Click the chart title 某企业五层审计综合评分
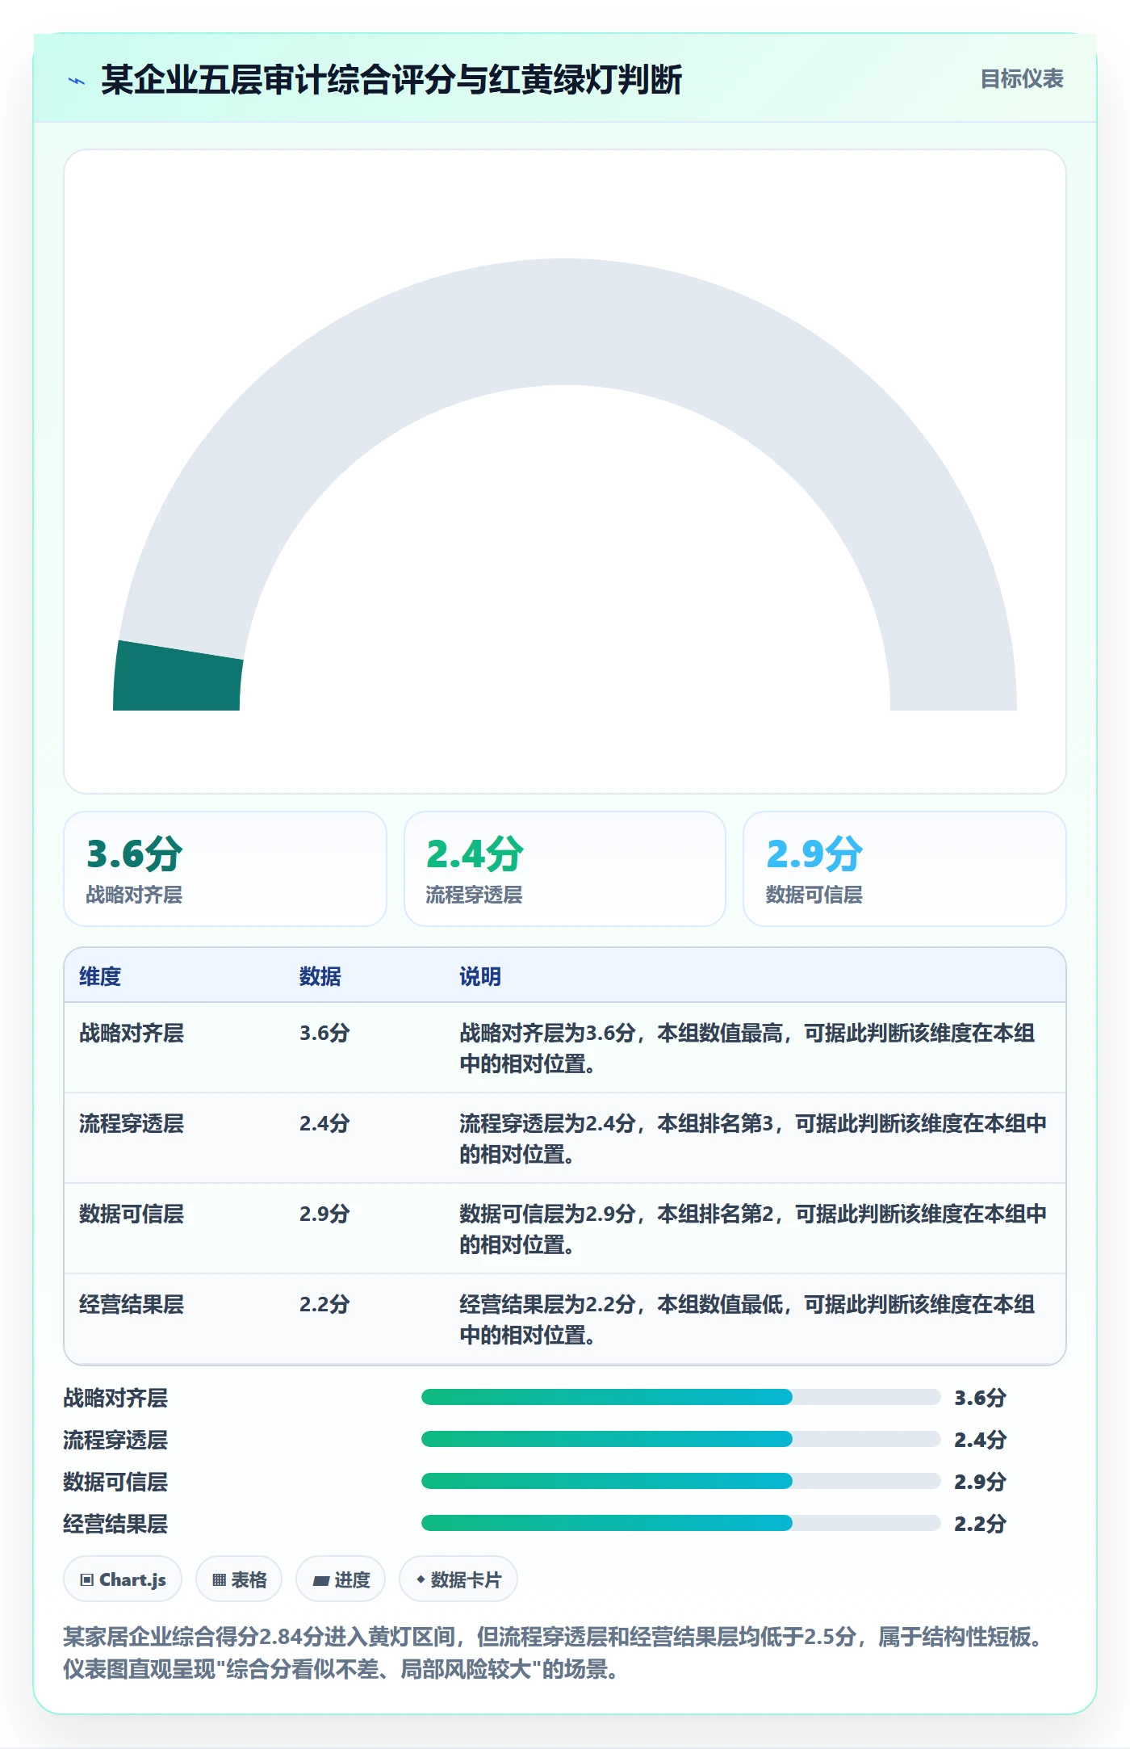1130x1749 pixels. (x=391, y=80)
